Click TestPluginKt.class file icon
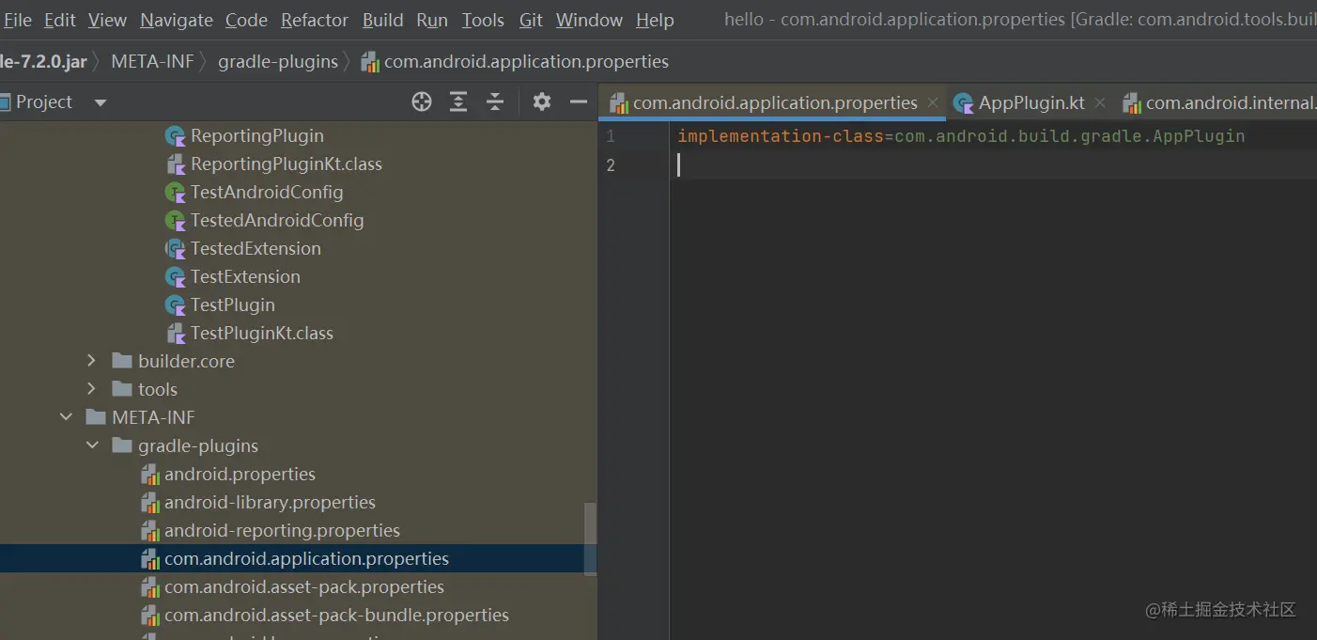Screen dimensions: 1317x640 pyautogui.click(x=175, y=334)
